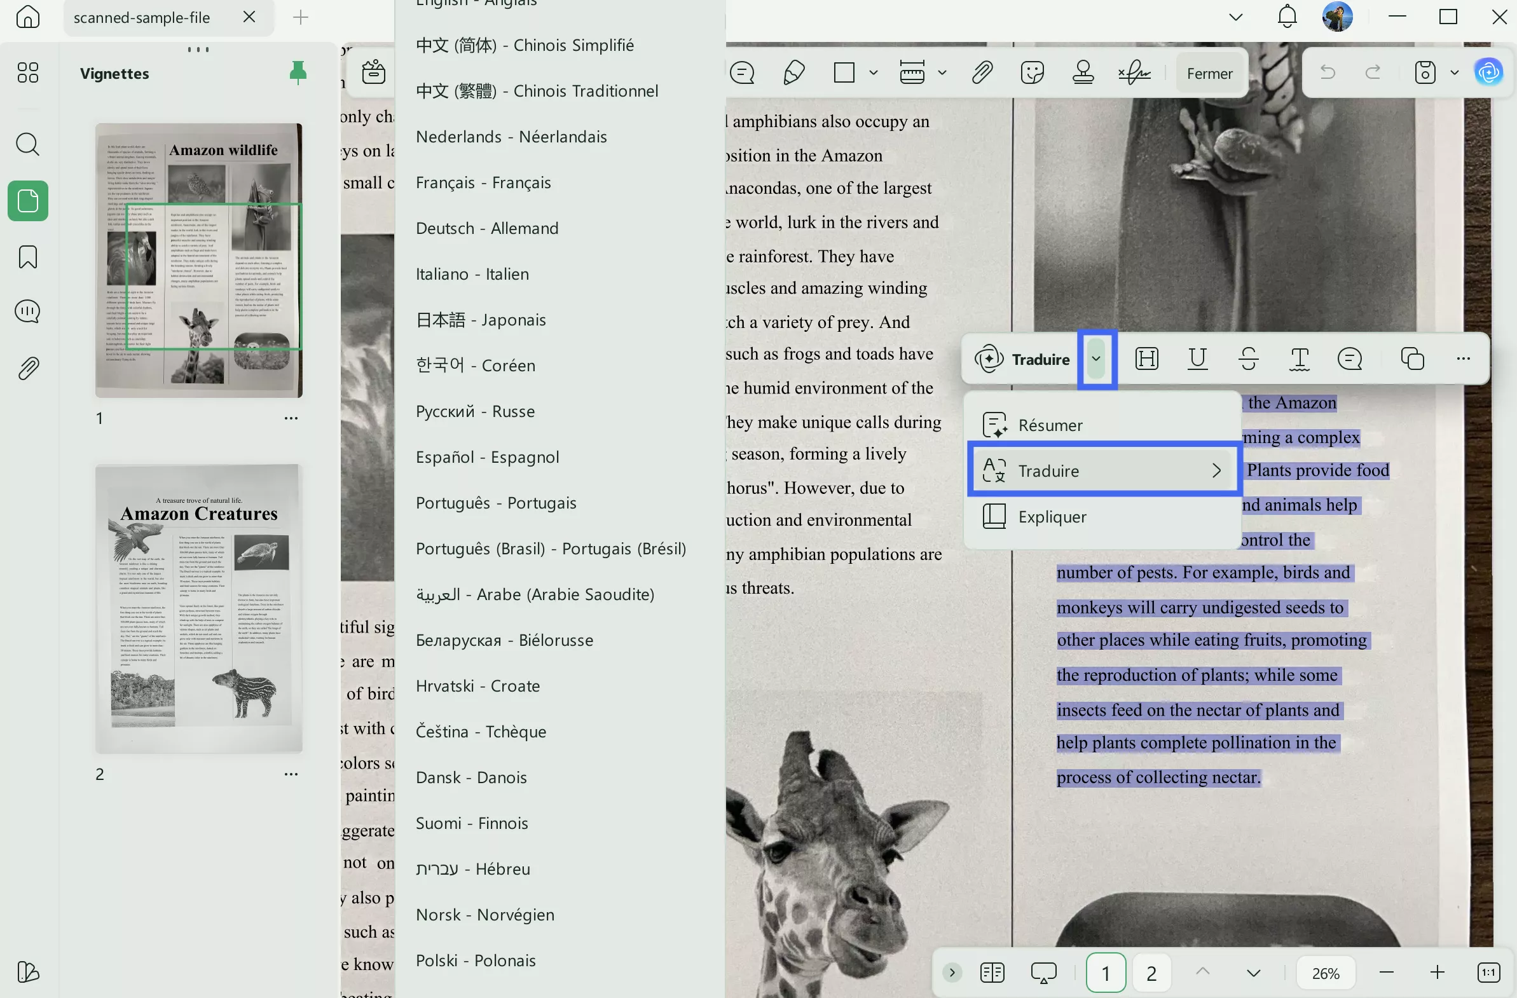
Task: Toggle strikethrough on the selected text
Action: pos(1248,359)
